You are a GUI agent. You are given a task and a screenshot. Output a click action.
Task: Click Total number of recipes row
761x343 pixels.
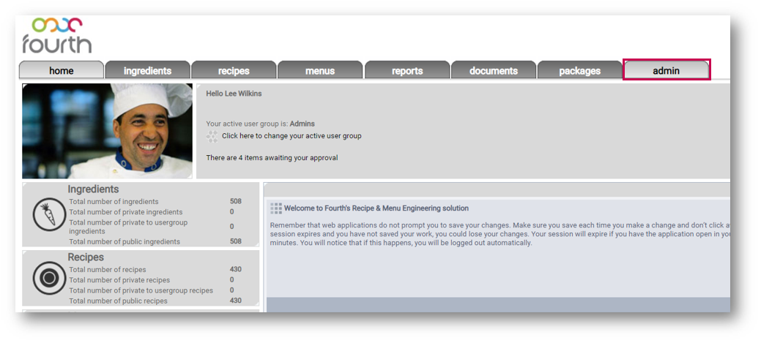tap(155, 270)
